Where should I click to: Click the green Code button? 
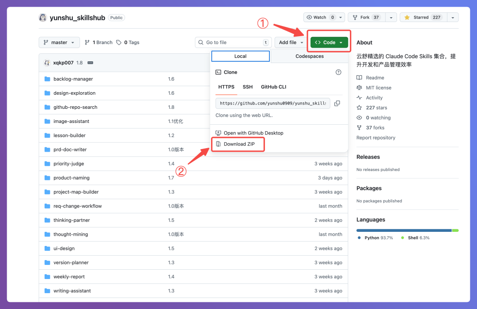tap(329, 42)
